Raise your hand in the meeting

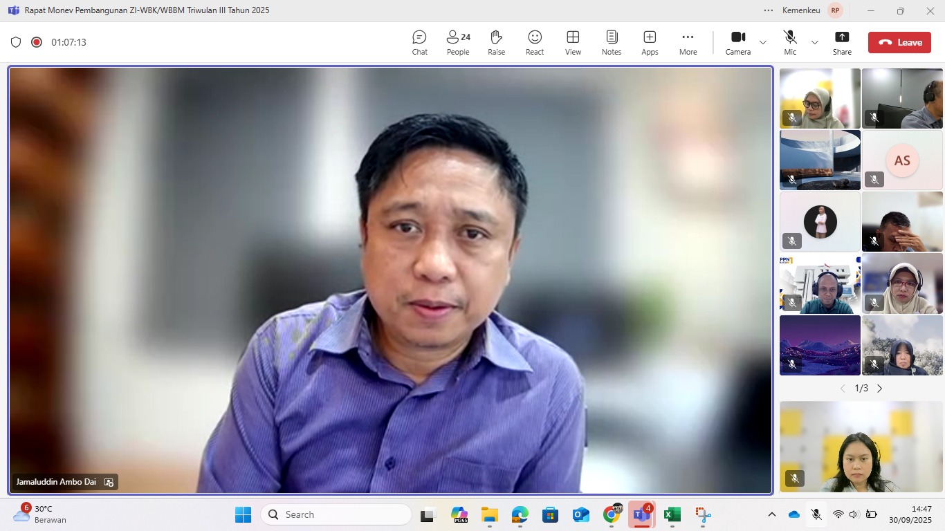coord(496,42)
